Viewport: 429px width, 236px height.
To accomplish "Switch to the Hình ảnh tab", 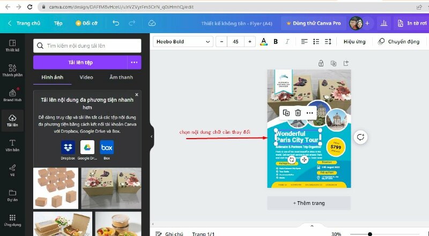I will click(52, 77).
